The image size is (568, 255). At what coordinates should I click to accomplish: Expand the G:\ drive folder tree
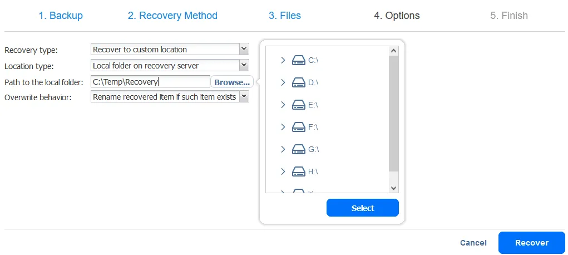[283, 149]
